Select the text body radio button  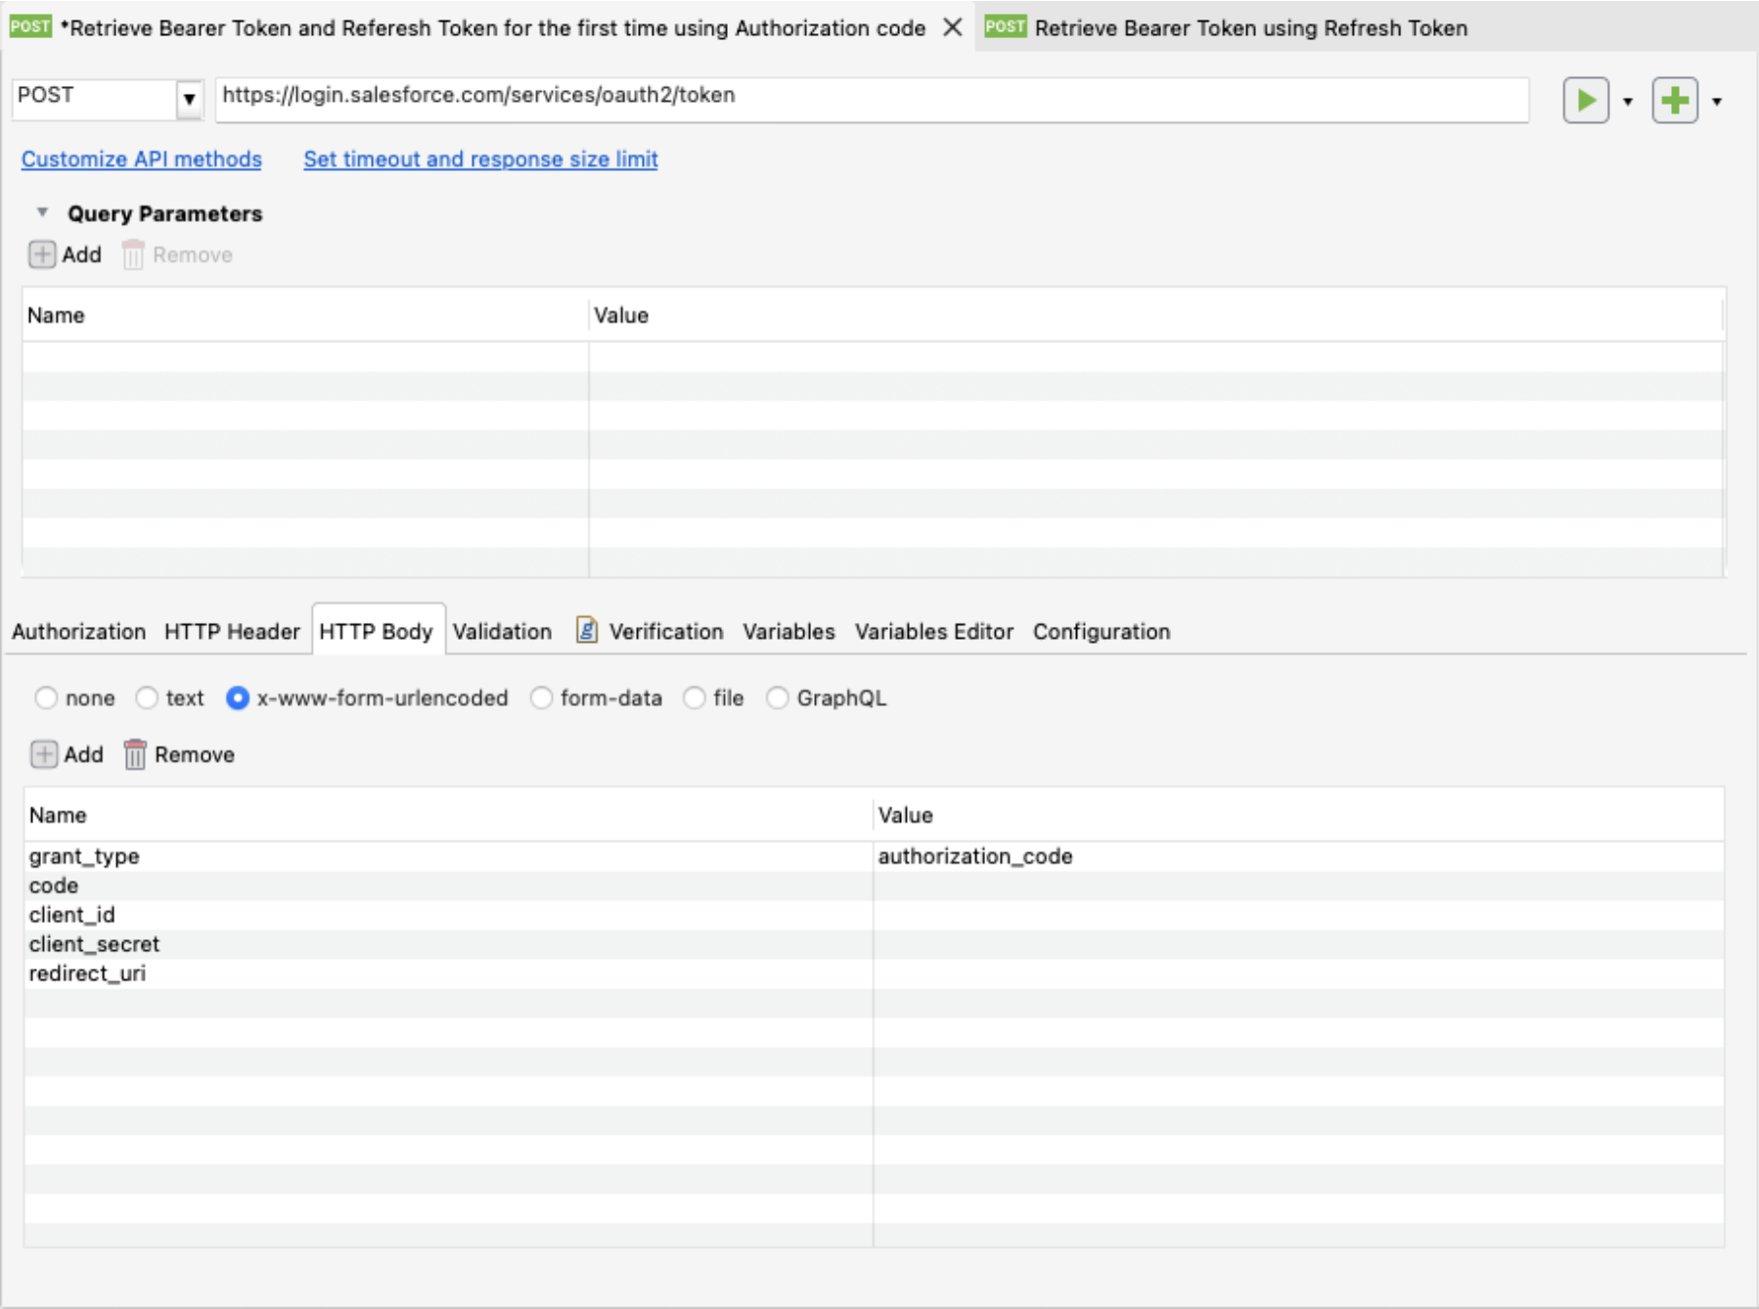(x=147, y=699)
